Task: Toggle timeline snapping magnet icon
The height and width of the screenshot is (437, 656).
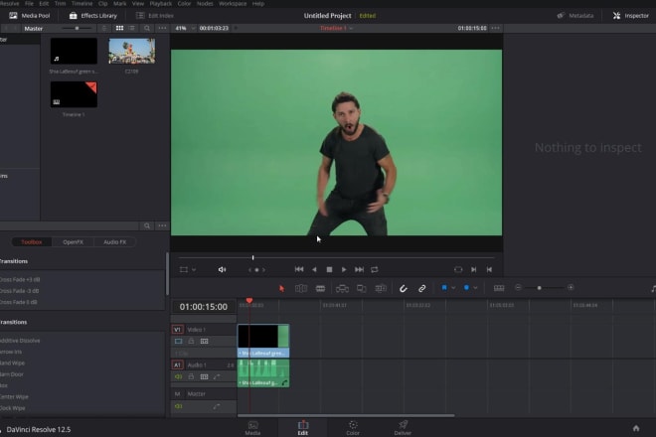Action: pos(403,288)
